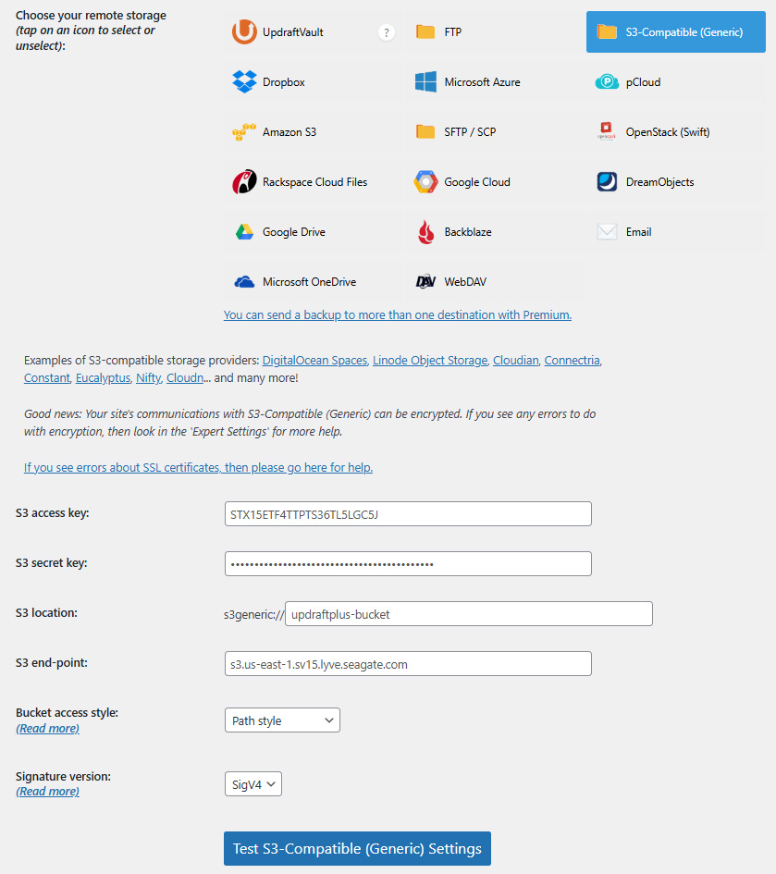Screen dimensions: 776x874
Task: Select the Microsoft OneDrive icon
Action: [244, 282]
